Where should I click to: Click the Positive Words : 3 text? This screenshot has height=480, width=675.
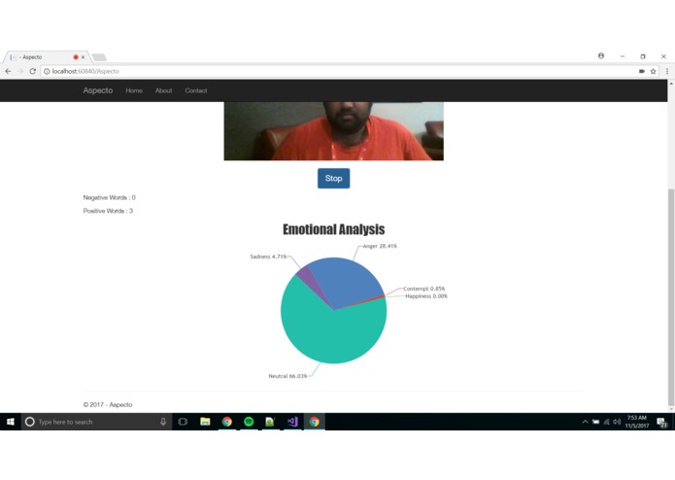tap(108, 211)
